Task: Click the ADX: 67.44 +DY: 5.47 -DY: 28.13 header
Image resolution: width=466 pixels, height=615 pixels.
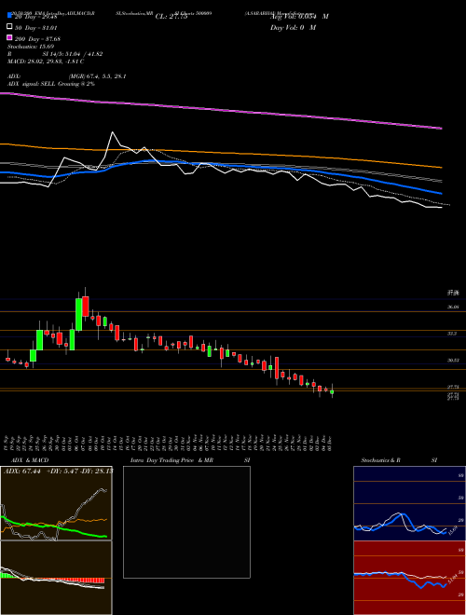Action: [x=58, y=471]
